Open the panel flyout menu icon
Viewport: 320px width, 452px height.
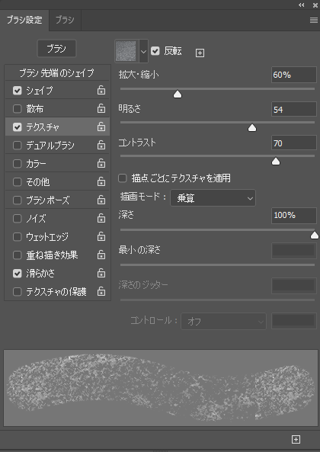314,20
